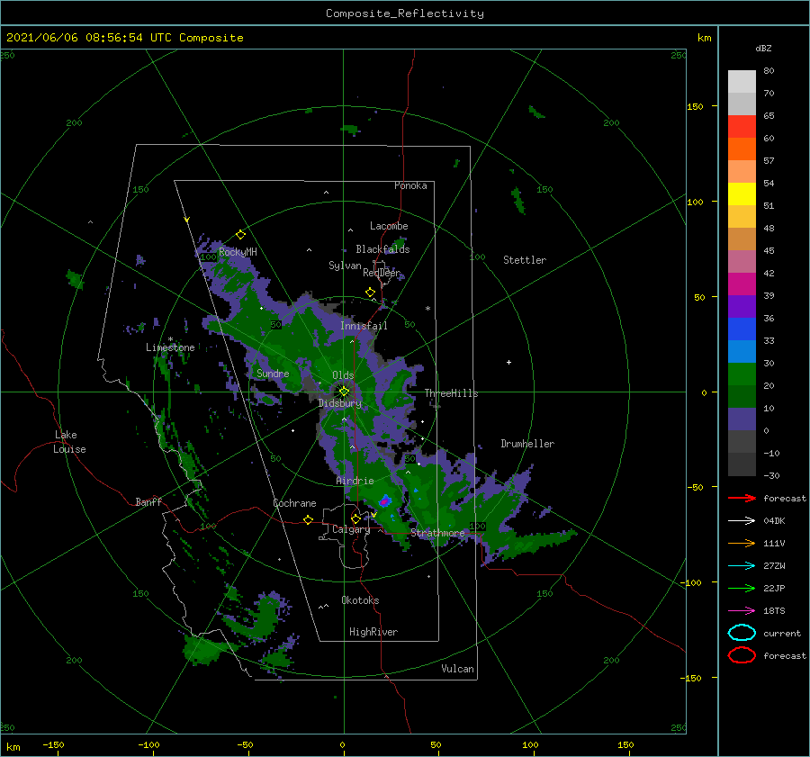The height and width of the screenshot is (757, 810).
Task: Click the green 22JP arrow icon
Action: pos(742,588)
